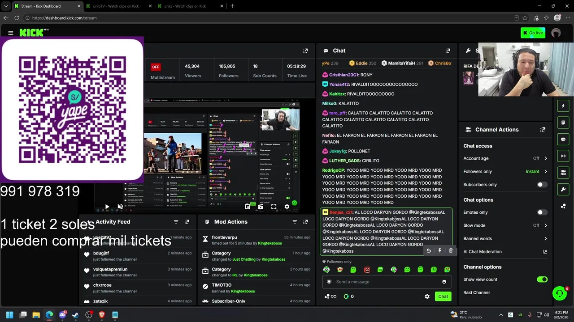
Task: Open Kingtekaboss link under frontleverpu timeout
Action: tap(270, 243)
